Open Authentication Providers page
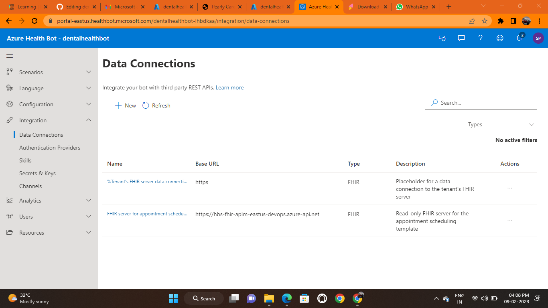The image size is (548, 308). coord(50,148)
